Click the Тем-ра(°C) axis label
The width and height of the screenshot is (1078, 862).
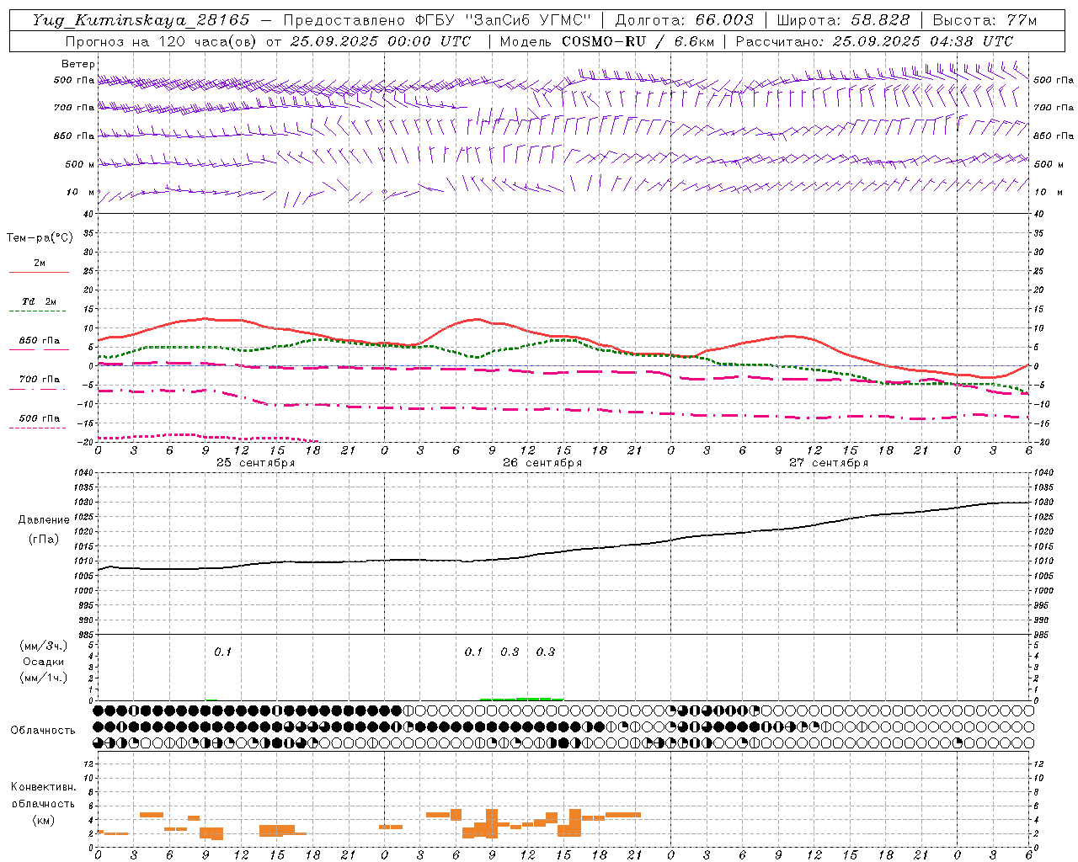pyautogui.click(x=40, y=238)
